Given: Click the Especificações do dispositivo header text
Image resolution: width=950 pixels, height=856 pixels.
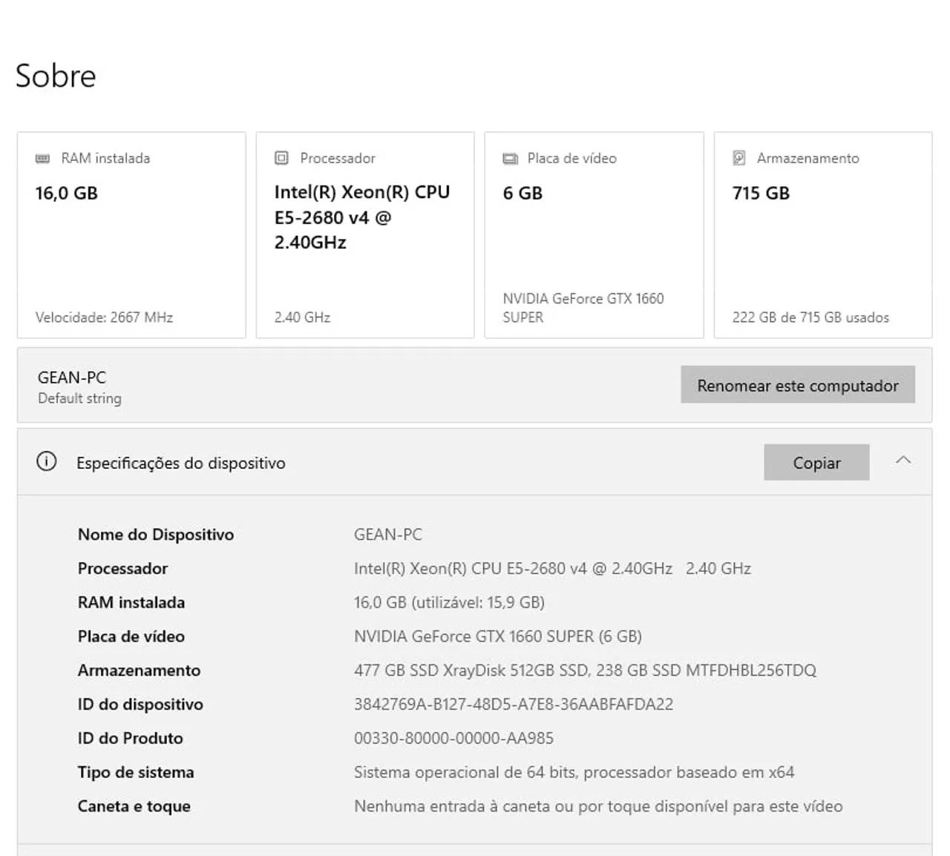Looking at the screenshot, I should pyautogui.click(x=180, y=463).
